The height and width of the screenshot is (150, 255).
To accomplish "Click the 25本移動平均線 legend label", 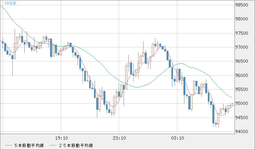I will pos(76,145).
